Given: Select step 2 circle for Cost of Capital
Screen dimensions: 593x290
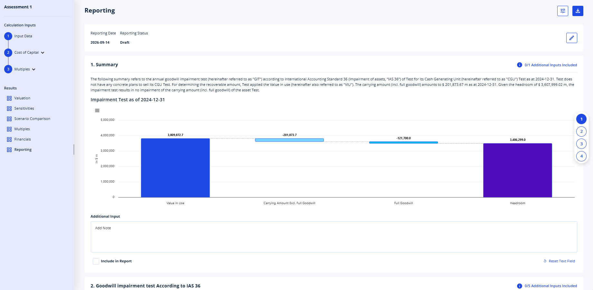Looking at the screenshot, I should click(8, 52).
